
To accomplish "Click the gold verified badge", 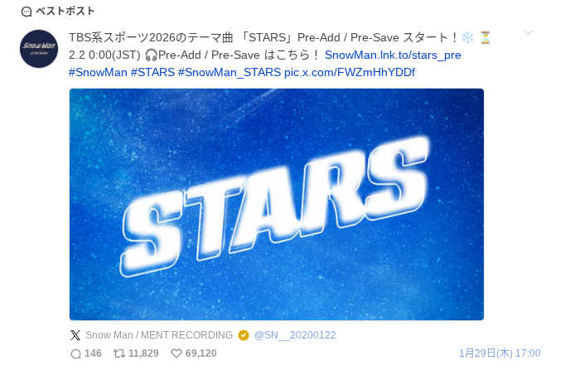I will click(x=244, y=335).
